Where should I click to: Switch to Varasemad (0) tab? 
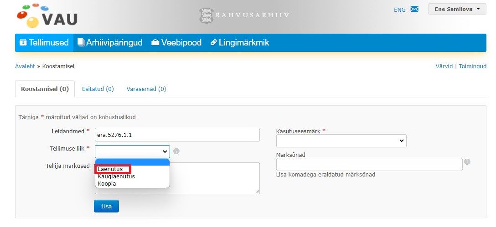pos(146,89)
